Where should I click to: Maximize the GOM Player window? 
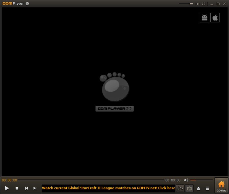(218, 4)
